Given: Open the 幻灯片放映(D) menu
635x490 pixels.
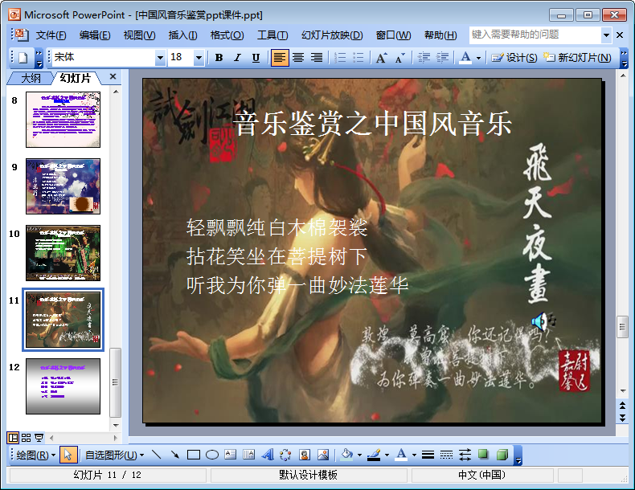Looking at the screenshot, I should [x=332, y=35].
